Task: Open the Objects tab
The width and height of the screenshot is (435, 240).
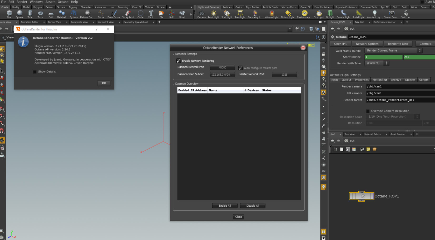Action: [x=410, y=80]
